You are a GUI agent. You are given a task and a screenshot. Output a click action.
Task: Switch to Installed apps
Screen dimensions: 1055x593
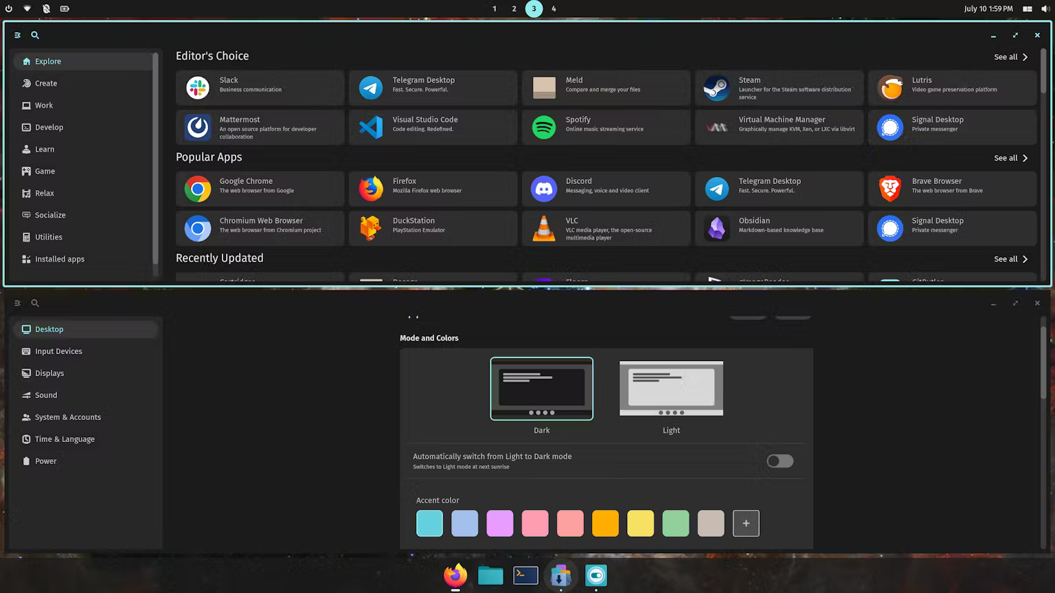(x=59, y=259)
